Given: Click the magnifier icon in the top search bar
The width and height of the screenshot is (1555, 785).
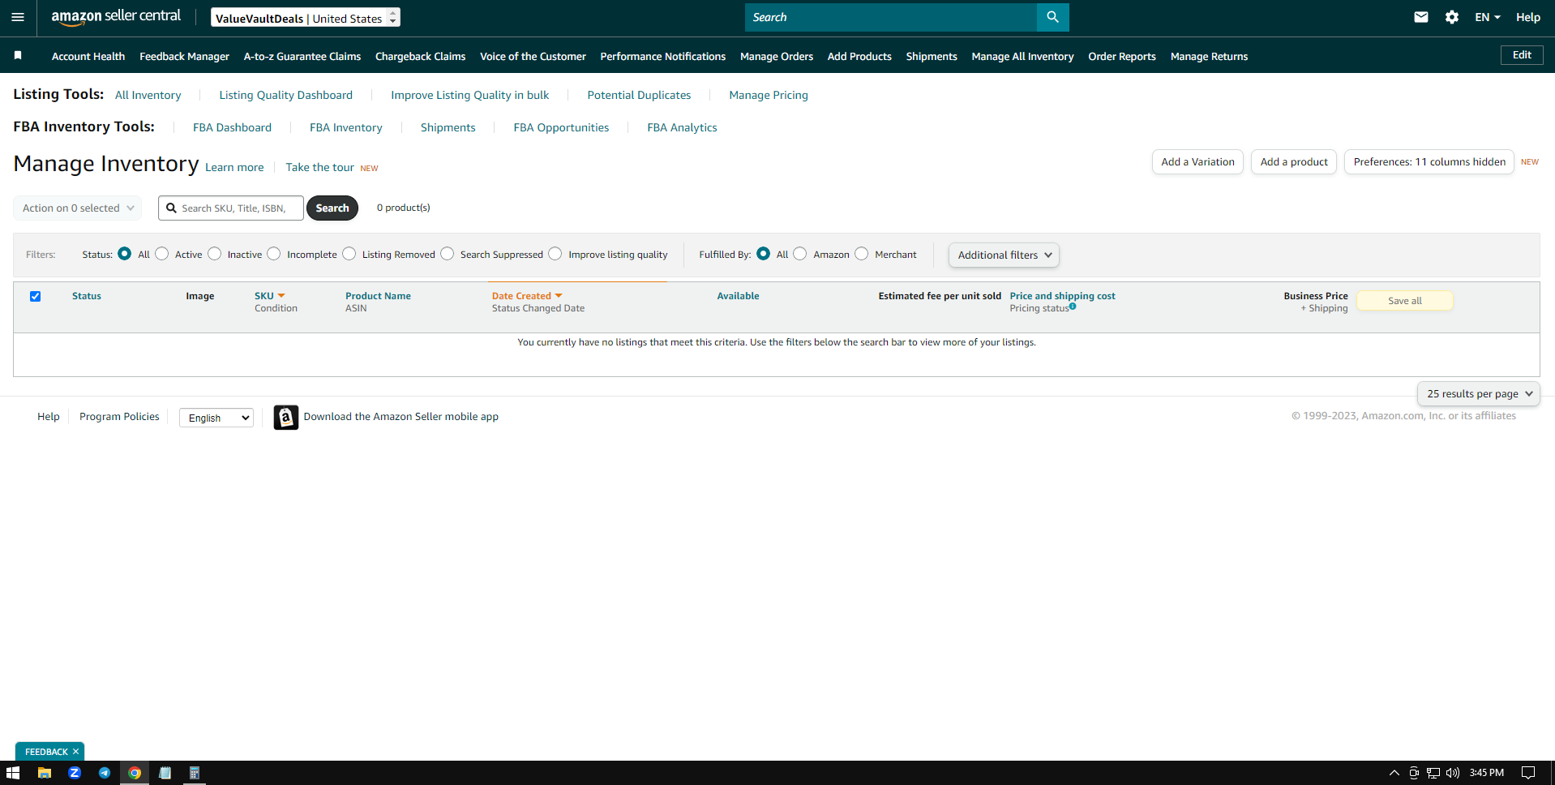Looking at the screenshot, I should tap(1052, 17).
